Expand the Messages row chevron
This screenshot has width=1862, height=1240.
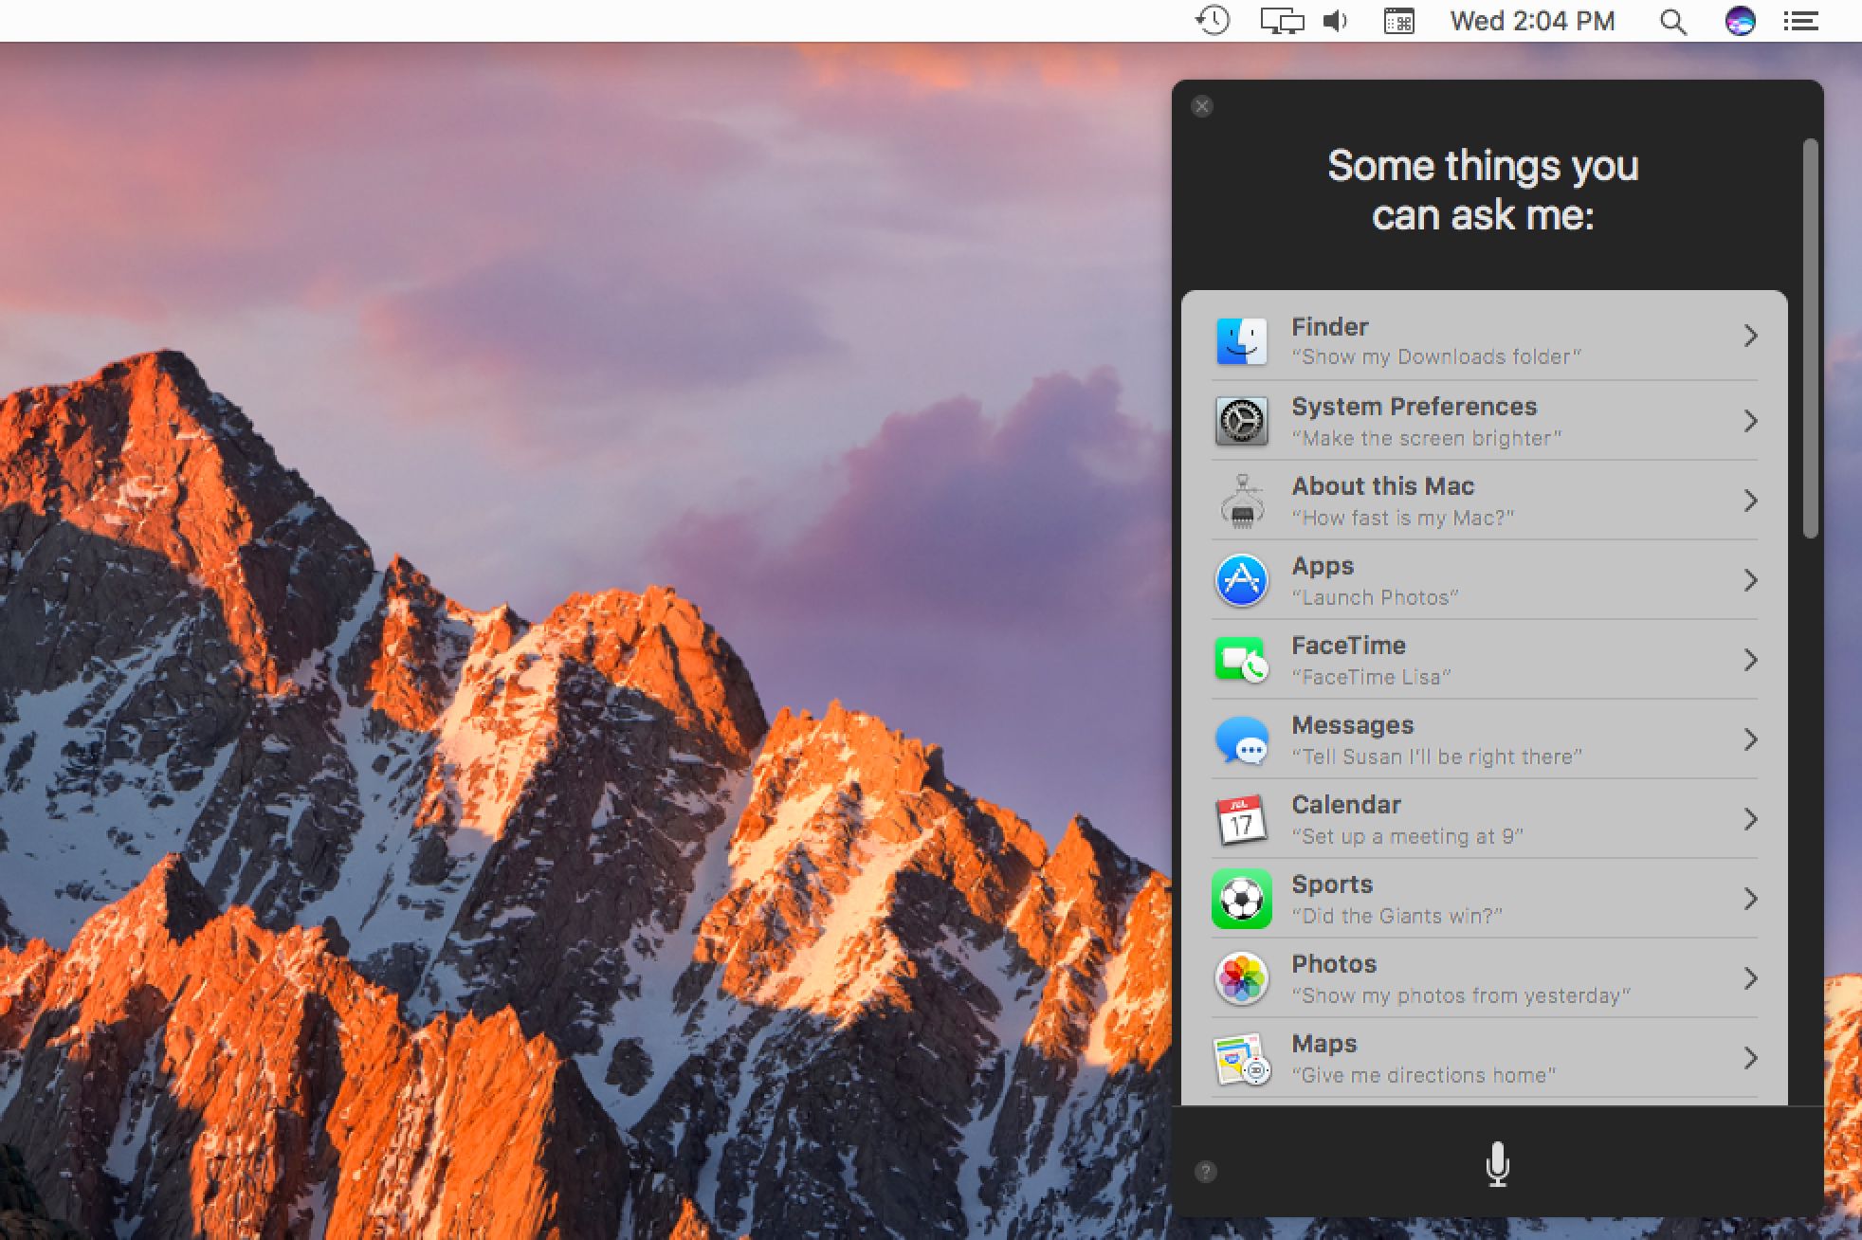click(x=1750, y=739)
